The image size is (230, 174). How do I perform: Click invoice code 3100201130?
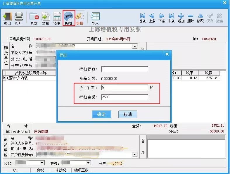pyautogui.click(x=43, y=39)
